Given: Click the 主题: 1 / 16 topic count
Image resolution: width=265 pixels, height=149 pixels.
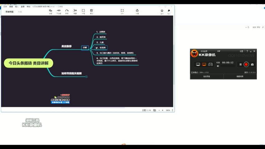Looking at the screenshot, I should tap(146, 110).
